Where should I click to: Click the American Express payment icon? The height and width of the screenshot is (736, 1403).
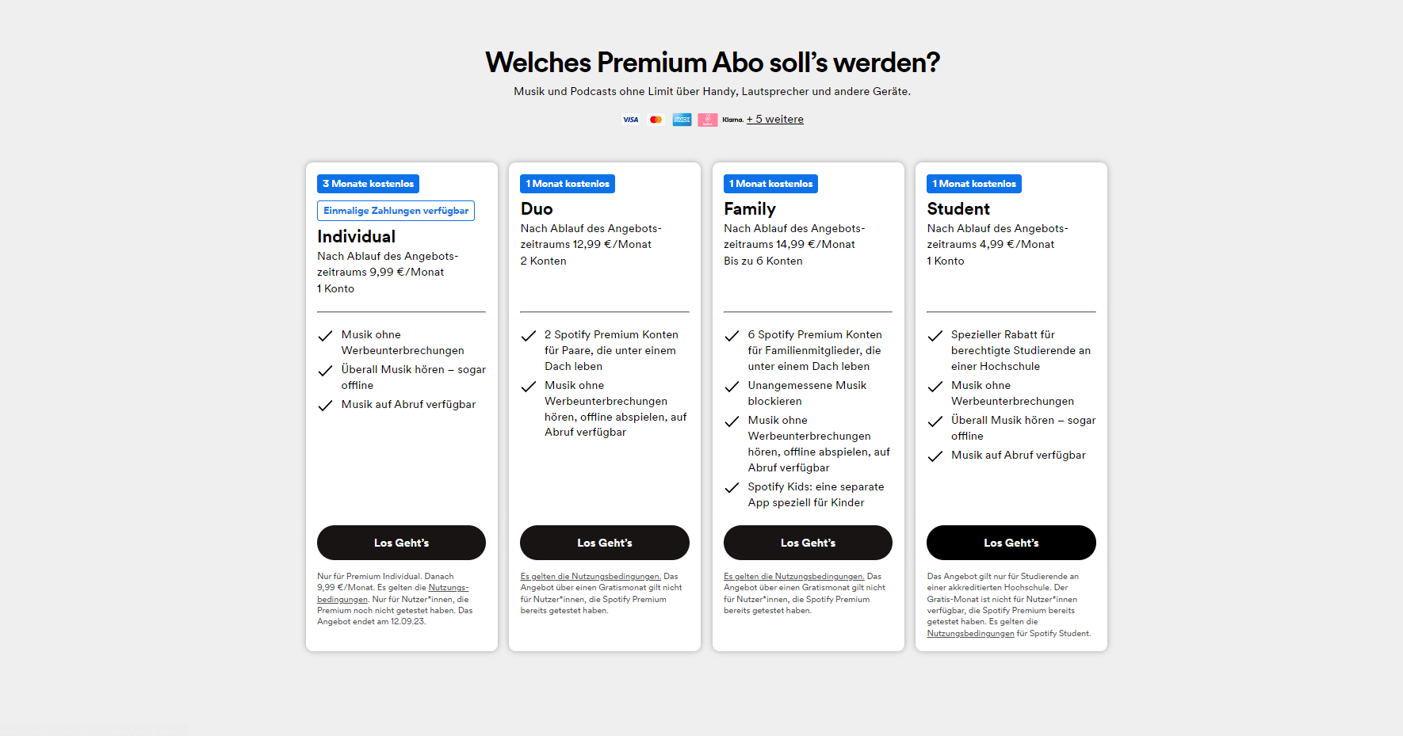682,120
